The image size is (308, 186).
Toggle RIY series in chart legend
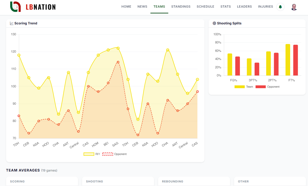point(92,154)
